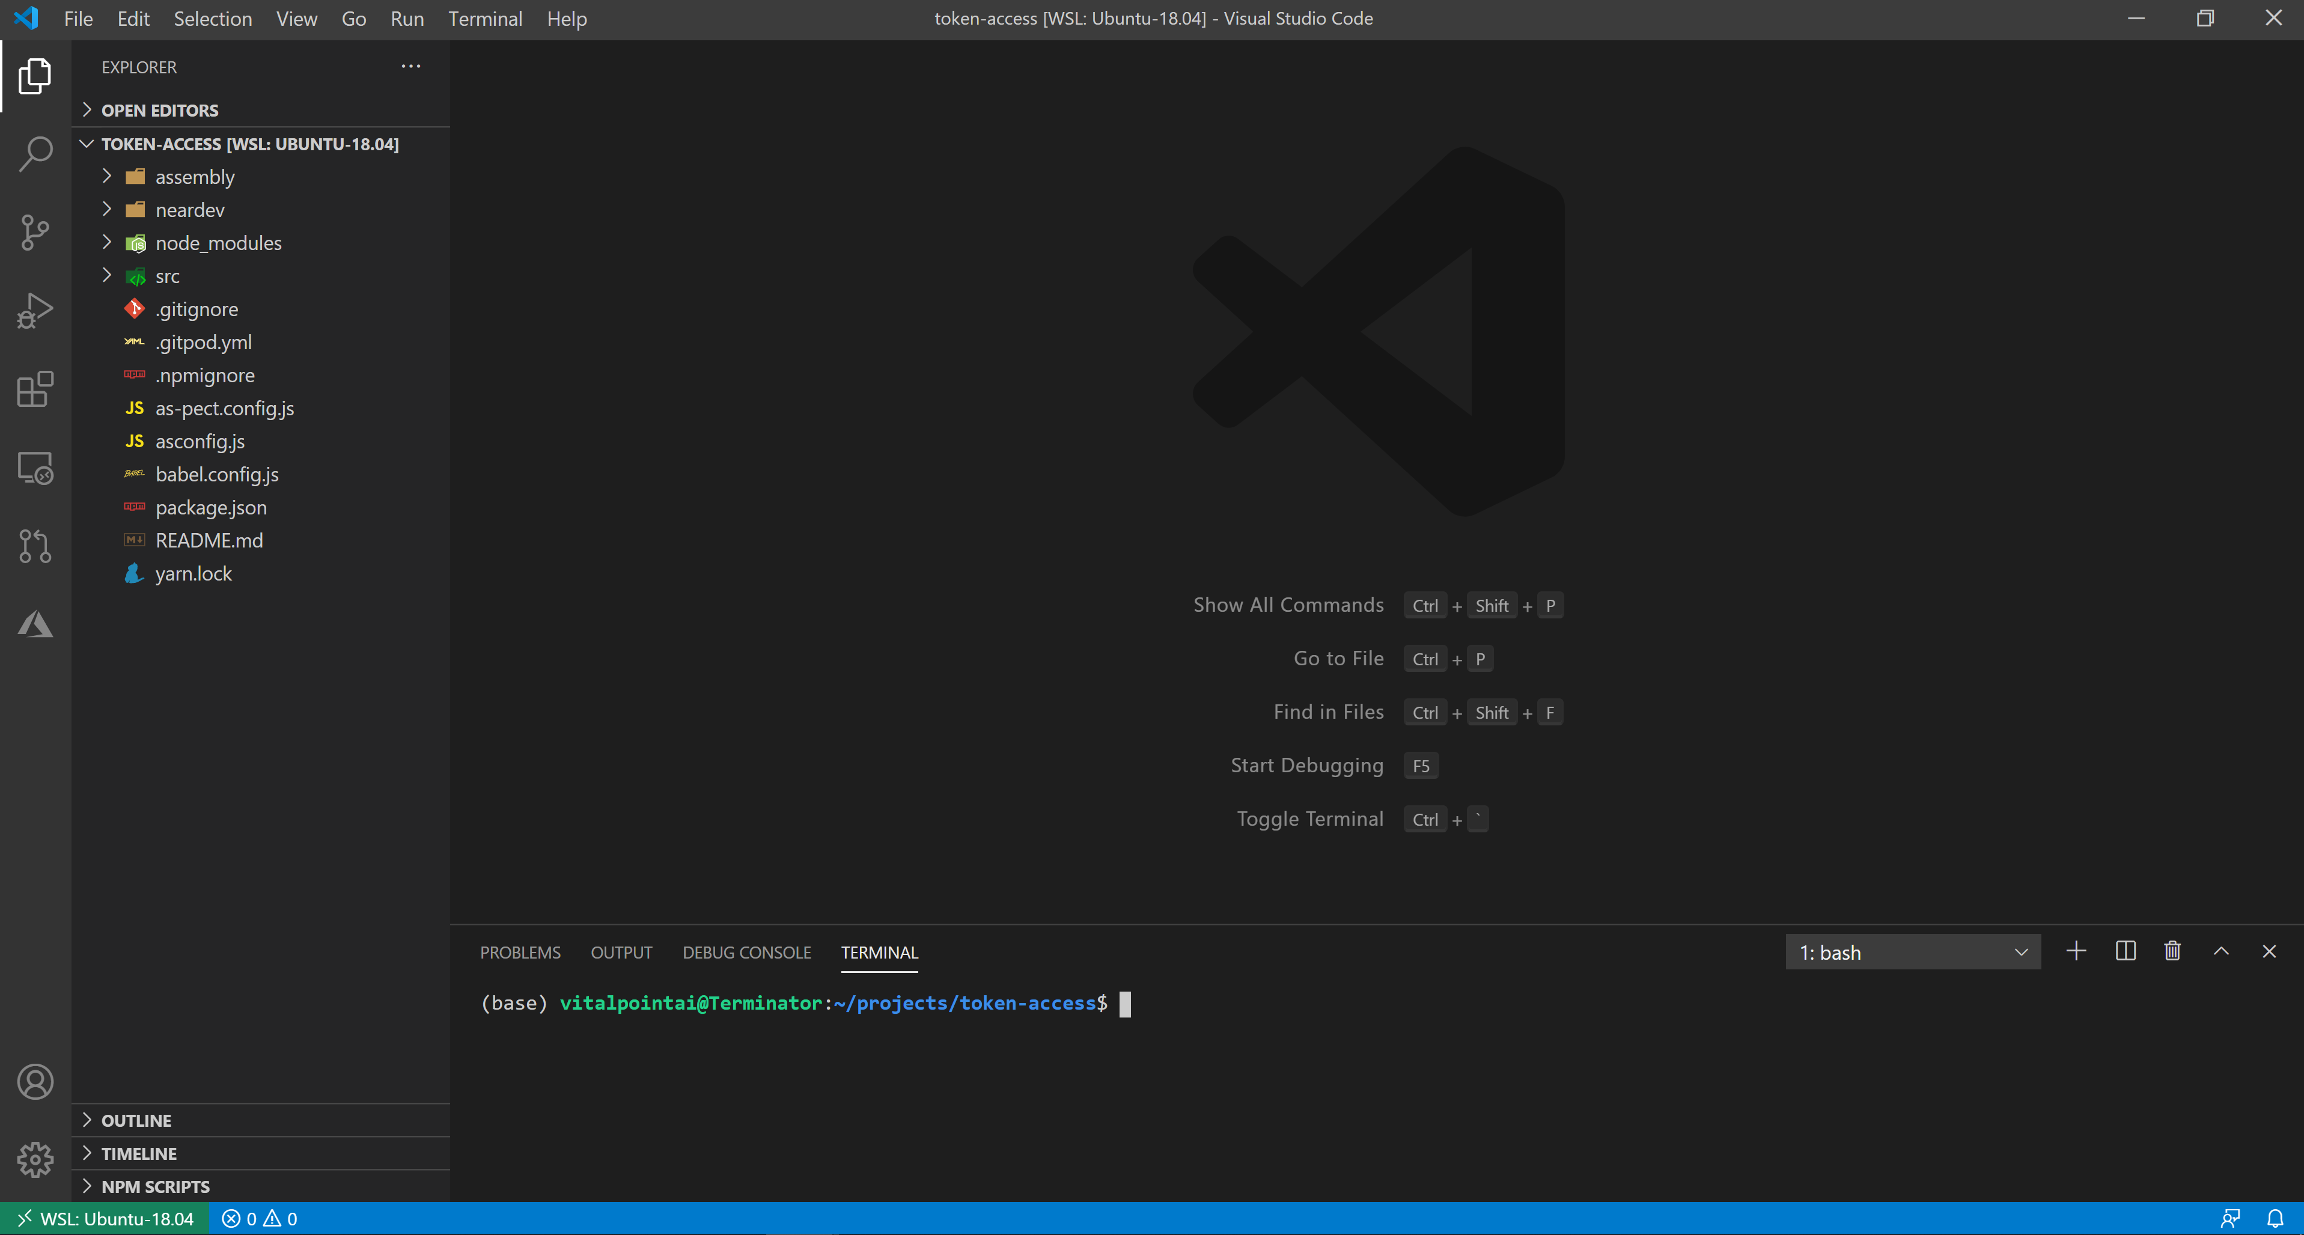Viewport: 2304px width, 1235px height.
Task: Kill terminal with trash icon
Action: coord(2172,951)
